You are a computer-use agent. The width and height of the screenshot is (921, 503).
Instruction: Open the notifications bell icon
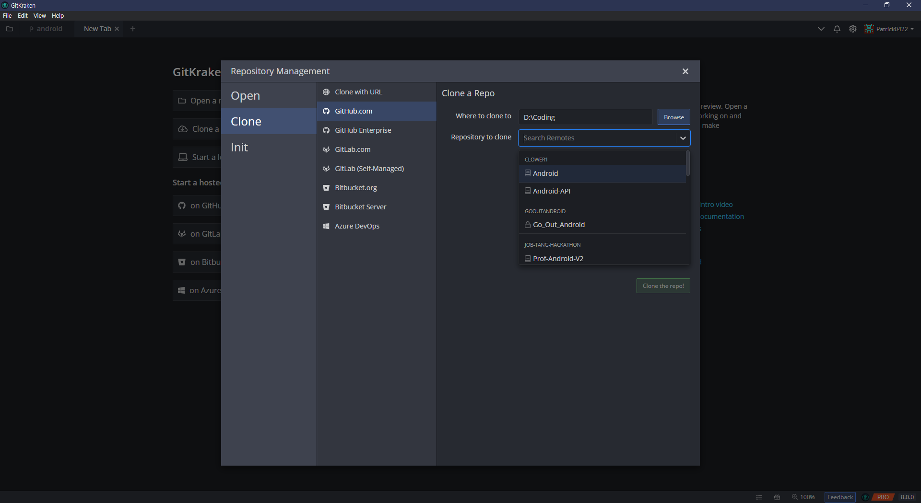pos(837,29)
